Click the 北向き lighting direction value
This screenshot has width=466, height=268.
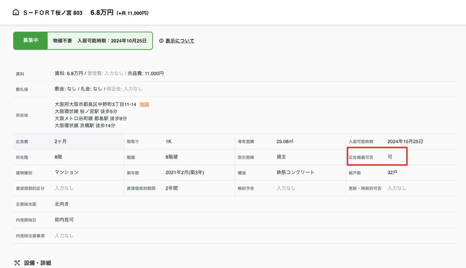62,204
